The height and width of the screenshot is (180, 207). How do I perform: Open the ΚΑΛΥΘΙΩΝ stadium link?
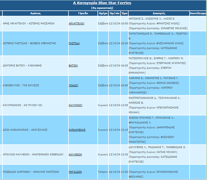coord(75,155)
